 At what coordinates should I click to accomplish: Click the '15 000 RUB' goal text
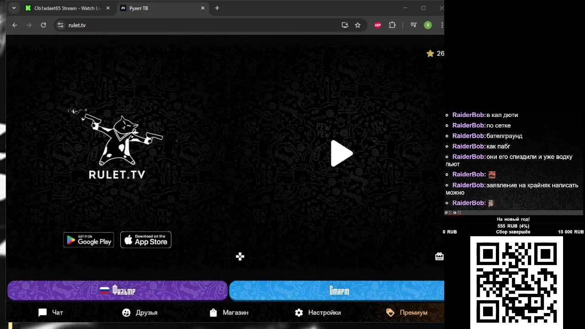pos(571,232)
